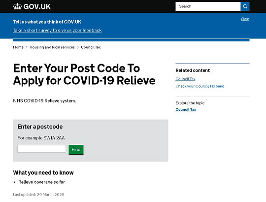Open Housing and local services breadcrumb
The image size is (266, 202).
(52, 47)
